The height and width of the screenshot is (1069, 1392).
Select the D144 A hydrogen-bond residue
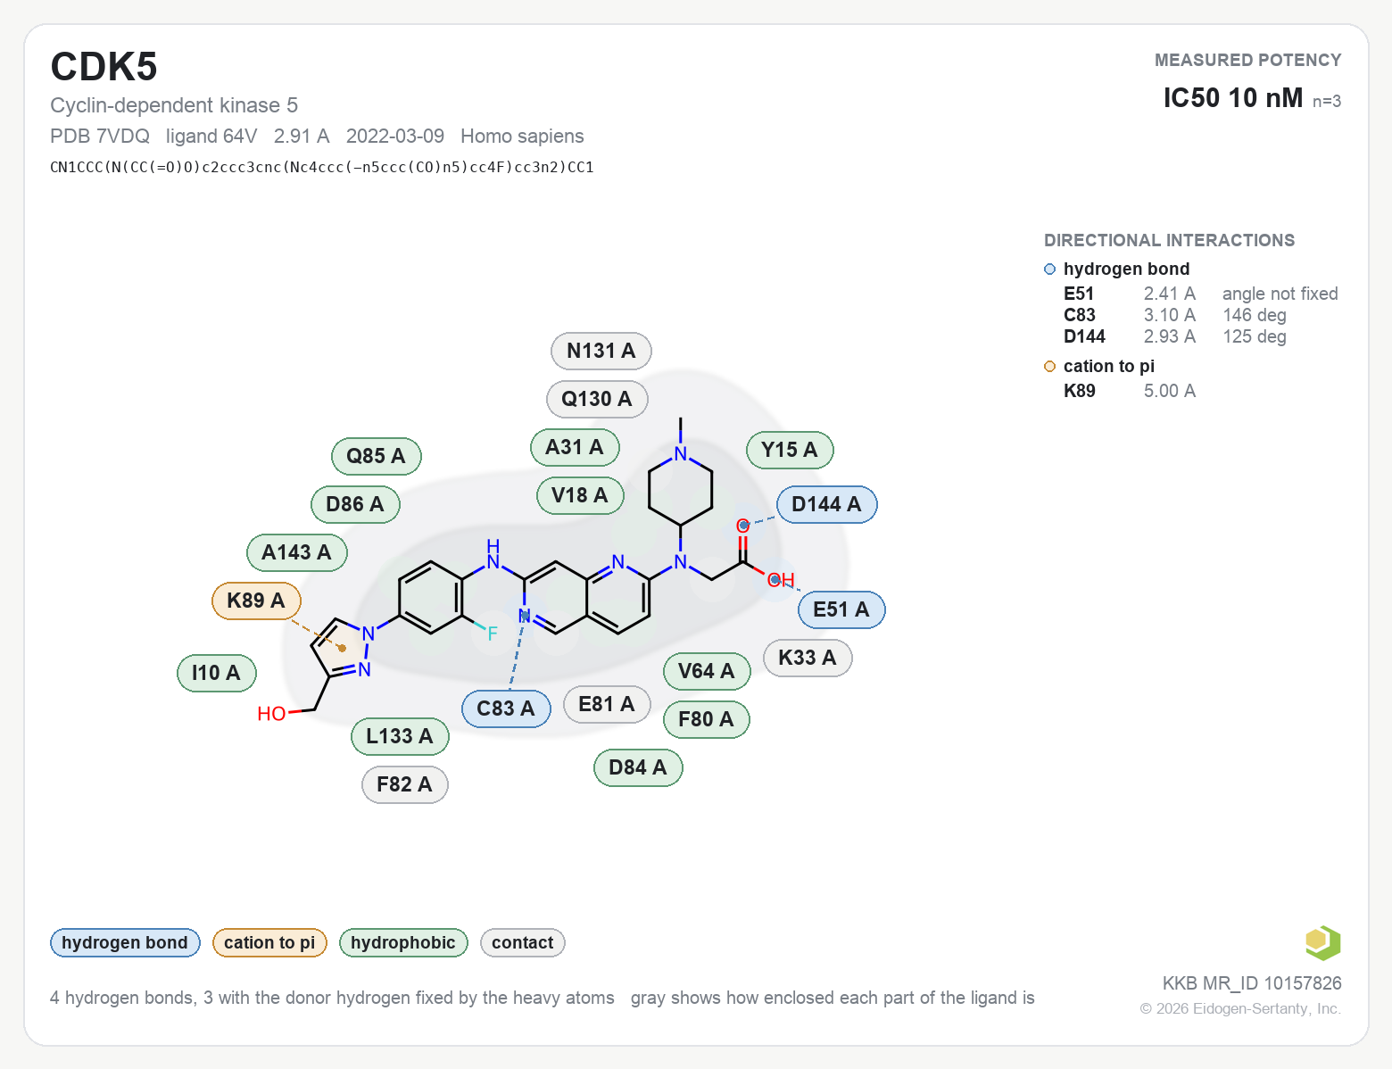(x=827, y=504)
